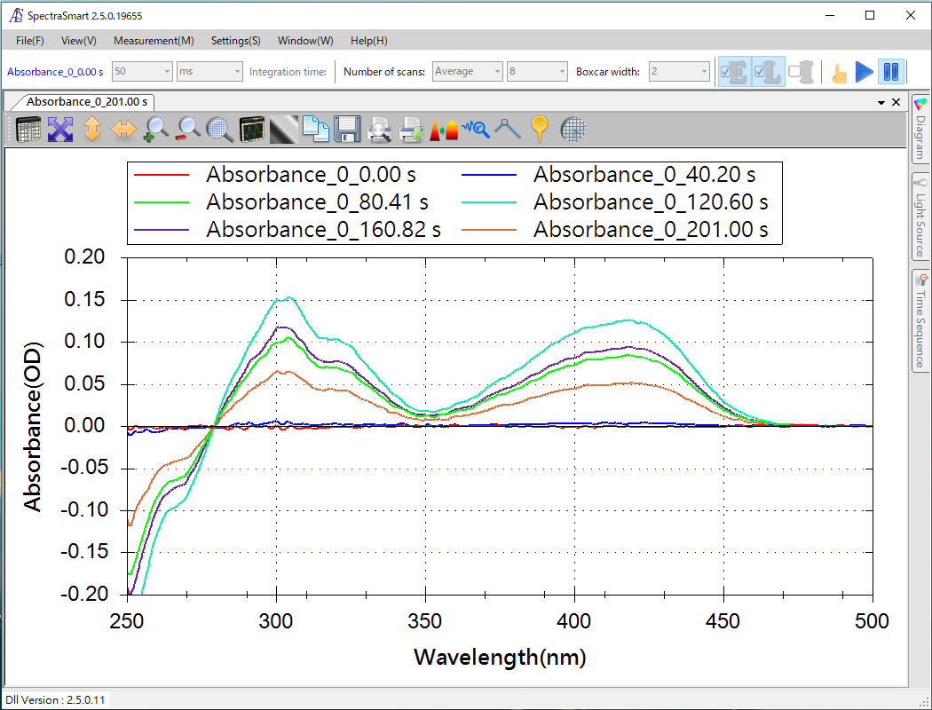
Task: Open the Average scan mode dropdown
Action: 467,72
